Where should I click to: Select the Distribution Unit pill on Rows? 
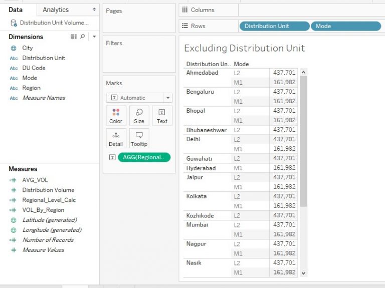point(274,26)
